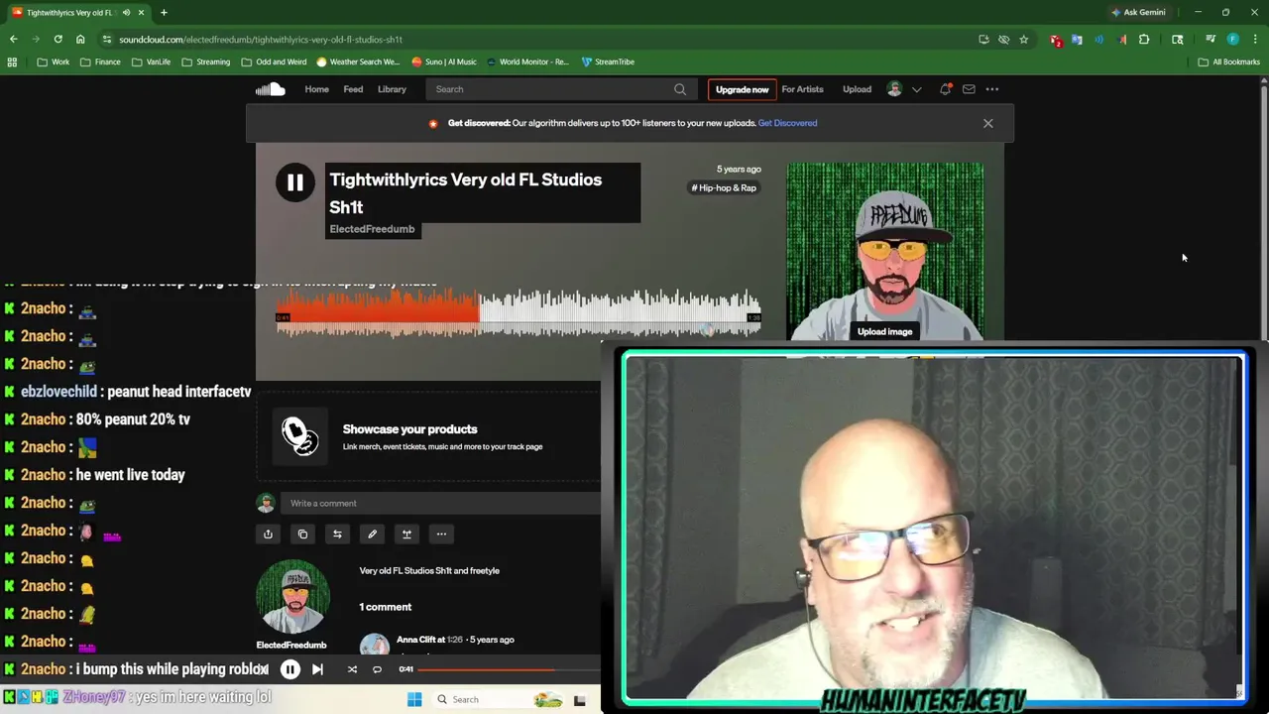Open the Streaming bookmarks folder

[x=205, y=61]
